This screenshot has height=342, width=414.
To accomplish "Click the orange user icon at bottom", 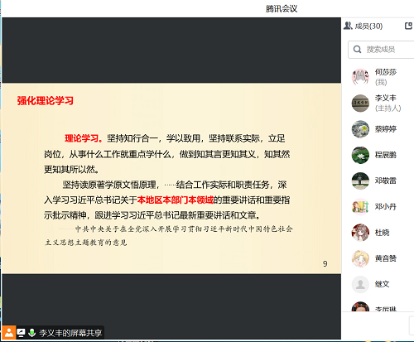I will (x=9, y=332).
